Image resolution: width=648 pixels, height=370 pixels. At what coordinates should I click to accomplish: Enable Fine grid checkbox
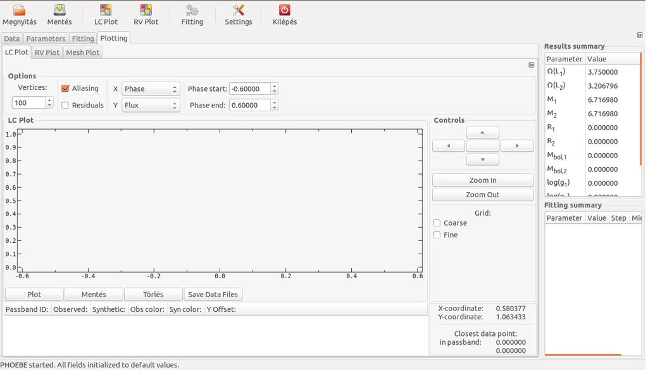tap(437, 235)
